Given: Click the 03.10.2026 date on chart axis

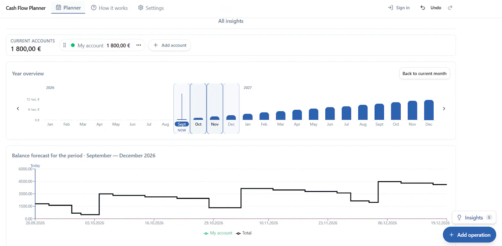Looking at the screenshot, I should [x=95, y=223].
